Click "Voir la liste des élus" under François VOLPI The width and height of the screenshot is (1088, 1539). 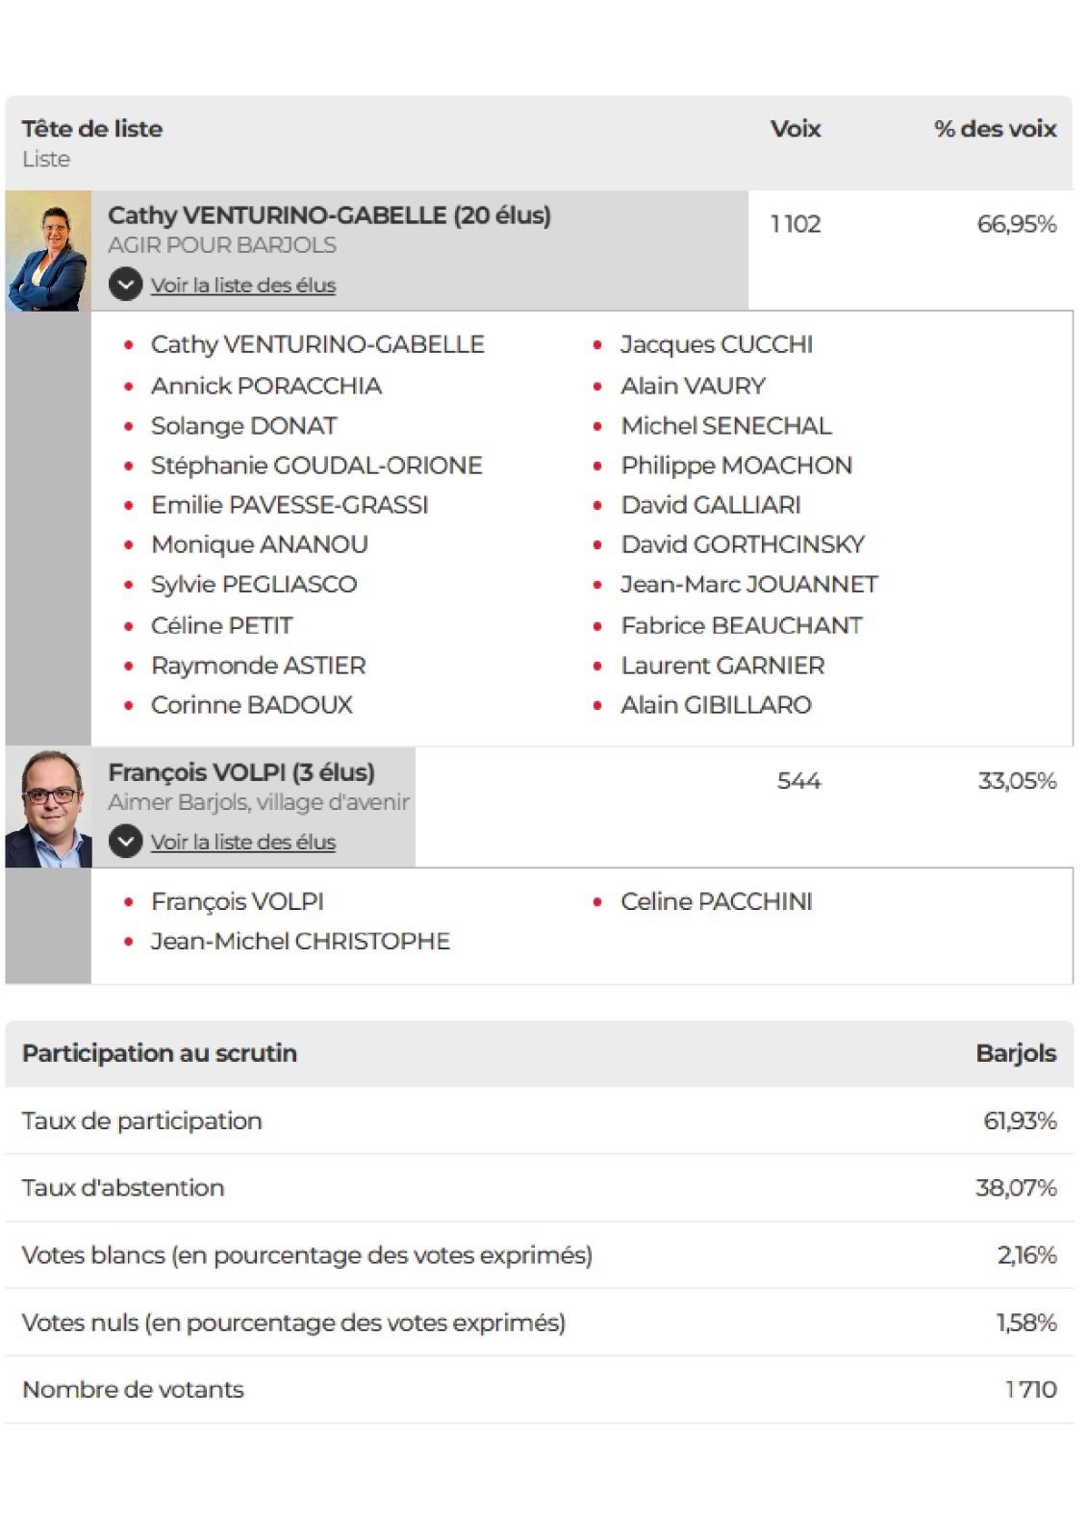243,842
